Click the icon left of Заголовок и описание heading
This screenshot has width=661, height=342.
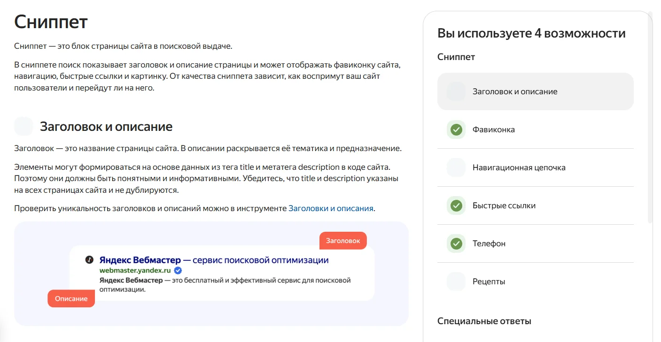click(x=23, y=127)
